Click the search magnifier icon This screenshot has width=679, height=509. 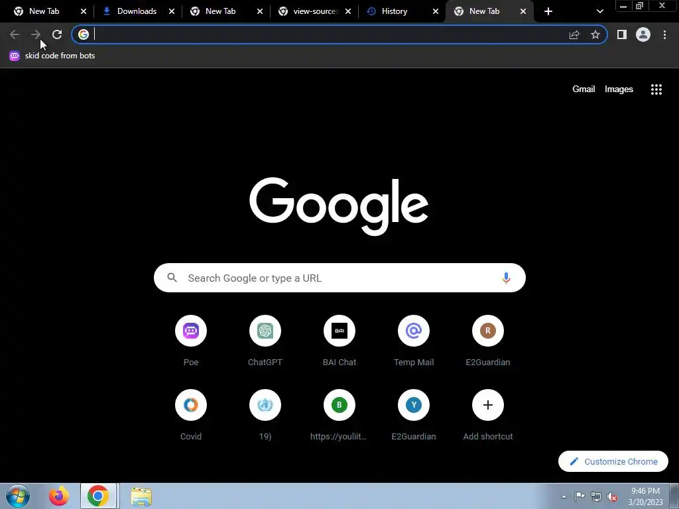(x=172, y=278)
